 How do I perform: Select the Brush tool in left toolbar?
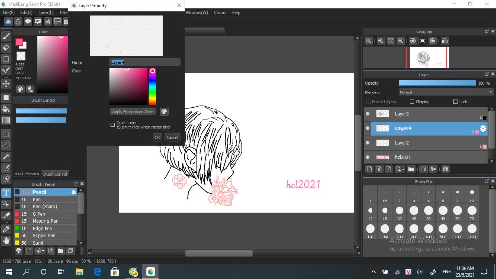click(6, 36)
